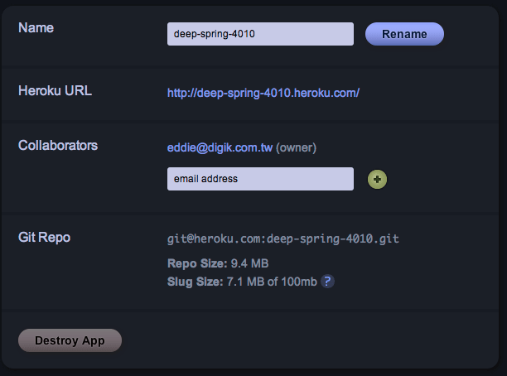Viewport: 507px width, 376px height.
Task: Click the 9.4 MB repo size value
Action: (249, 263)
